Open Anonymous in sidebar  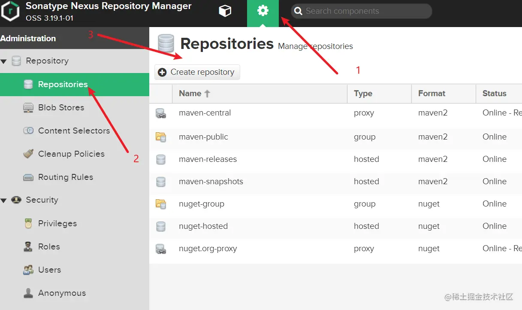click(x=62, y=293)
